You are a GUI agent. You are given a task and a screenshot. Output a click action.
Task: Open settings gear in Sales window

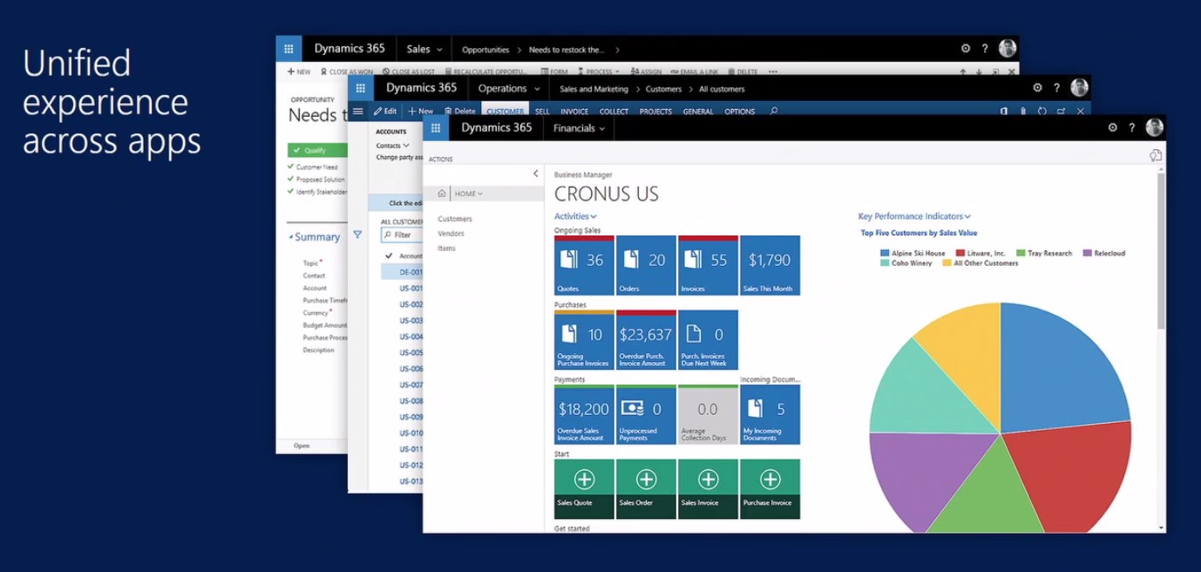coord(966,49)
